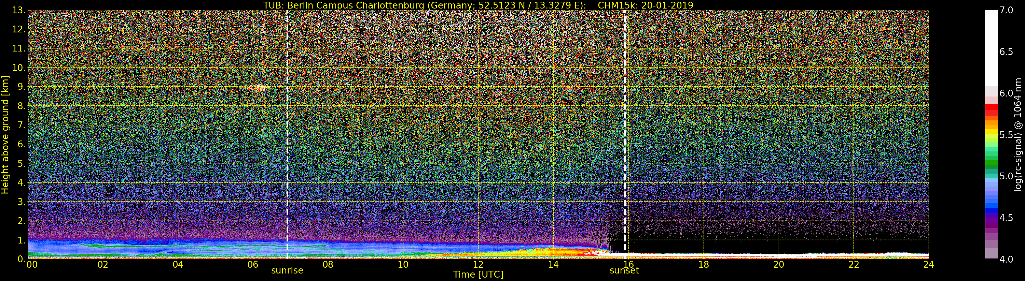This screenshot has width=1025, height=281.
Task: Click the '6.0' colorbar scale value
Action: (1006, 93)
